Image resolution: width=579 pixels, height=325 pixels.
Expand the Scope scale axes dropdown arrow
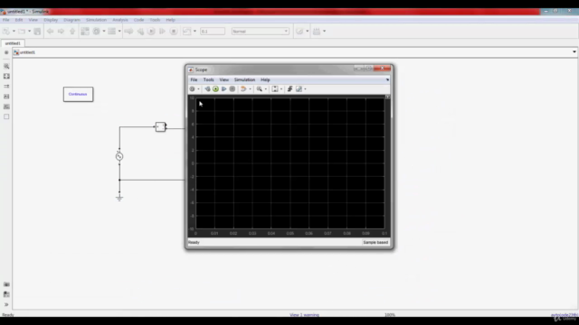click(x=281, y=88)
